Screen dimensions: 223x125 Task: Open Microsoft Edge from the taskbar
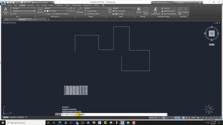[60, 123]
